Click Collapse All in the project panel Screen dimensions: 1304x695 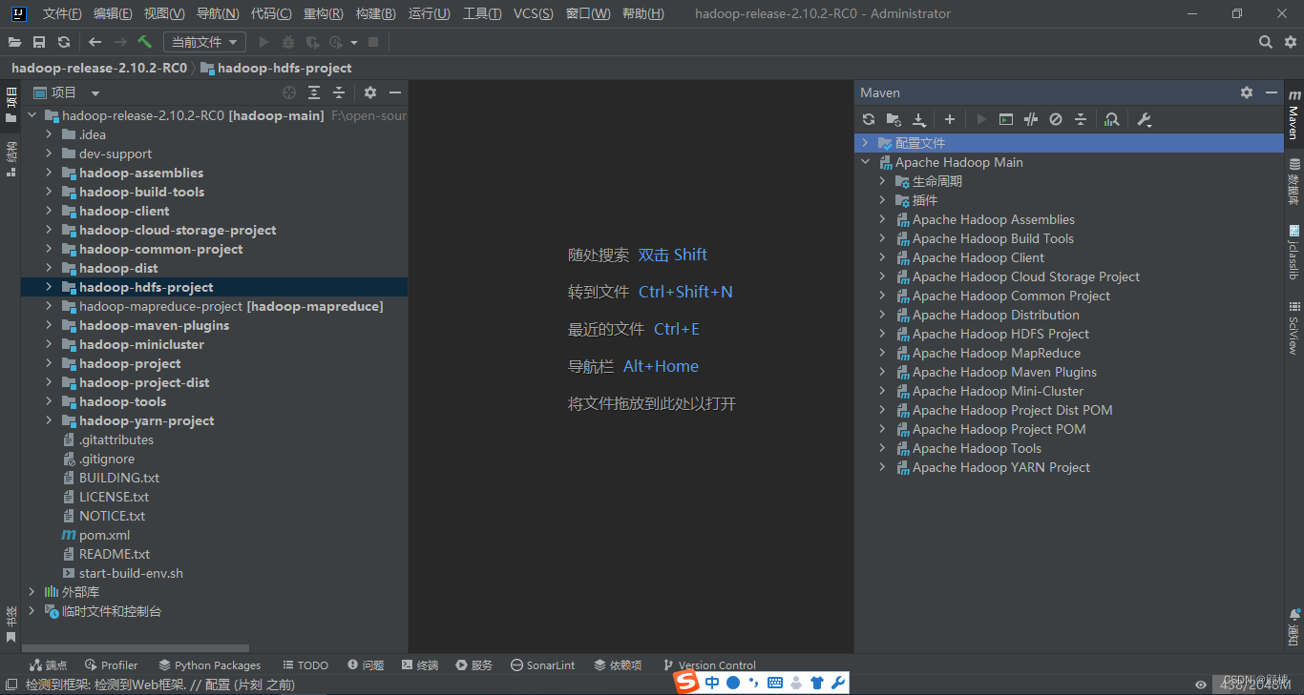(x=339, y=92)
